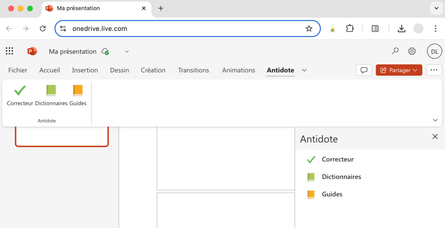This screenshot has height=228, width=445.
Task: Expand the presentation title dropdown chevron
Action: tap(126, 51)
